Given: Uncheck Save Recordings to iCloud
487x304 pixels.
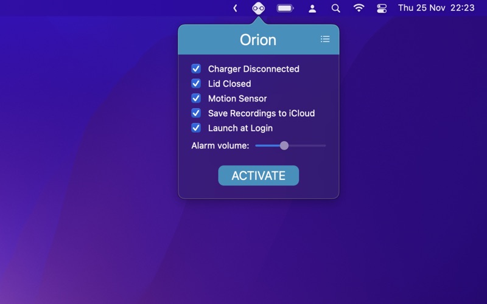Looking at the screenshot, I should [x=196, y=113].
